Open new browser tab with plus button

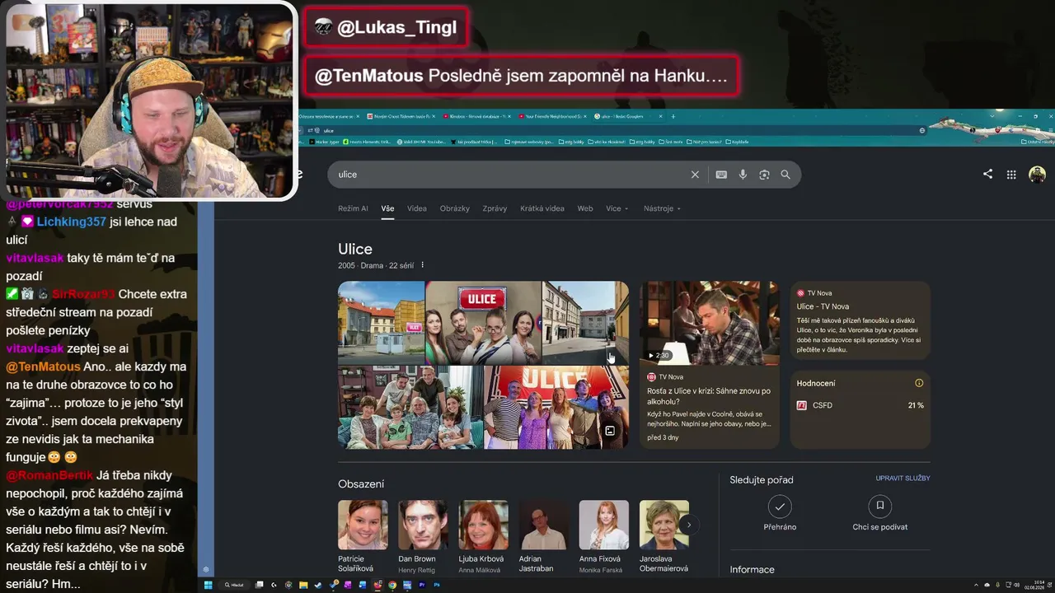tap(673, 116)
